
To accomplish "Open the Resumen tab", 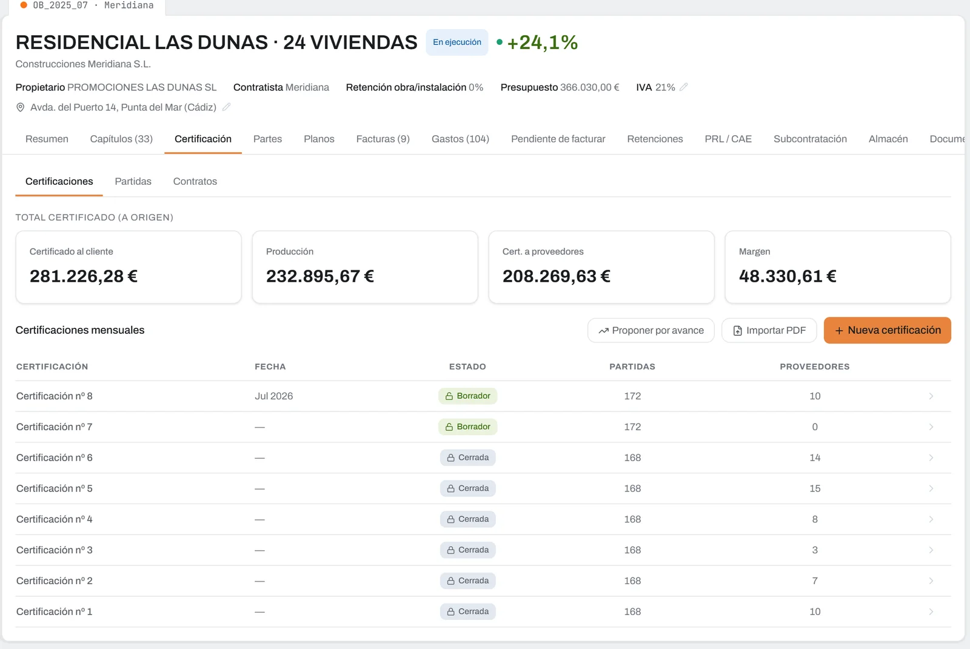I will pos(47,139).
